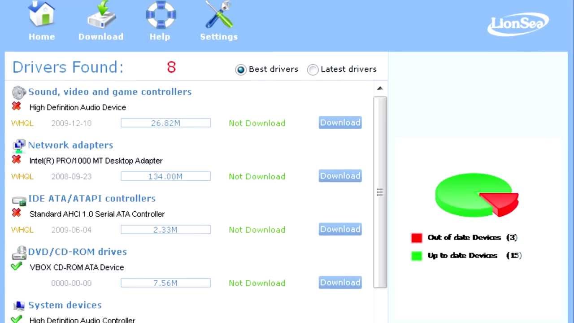Click WHQL label for High Definition Audio Device

pyautogui.click(x=22, y=123)
